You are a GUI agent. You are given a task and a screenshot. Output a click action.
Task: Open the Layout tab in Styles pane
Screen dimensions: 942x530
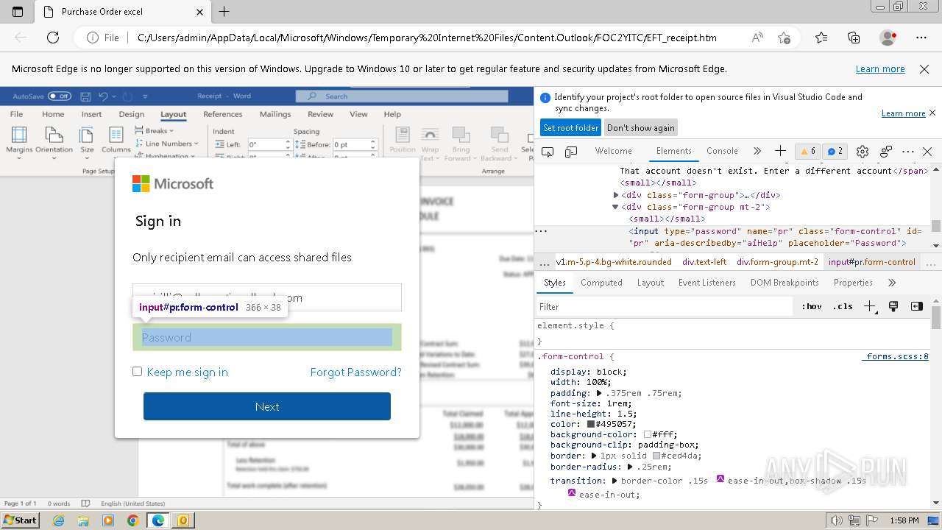coord(650,283)
